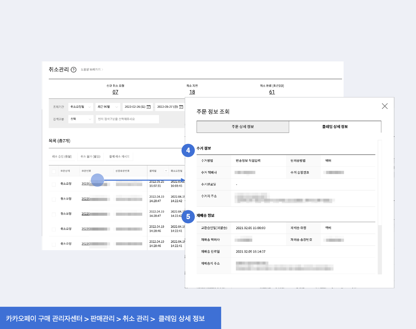Click the search keyword input field
The height and width of the screenshot is (329, 416).
pos(127,119)
